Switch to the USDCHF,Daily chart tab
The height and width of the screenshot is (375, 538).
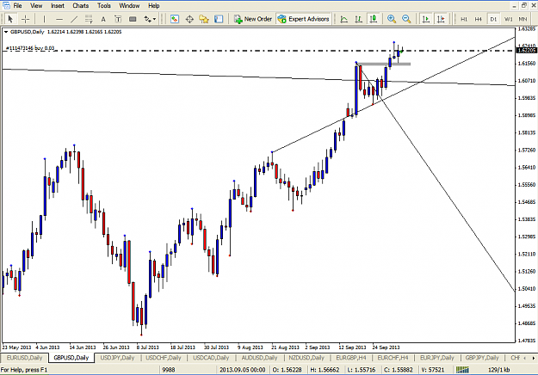[x=164, y=358]
